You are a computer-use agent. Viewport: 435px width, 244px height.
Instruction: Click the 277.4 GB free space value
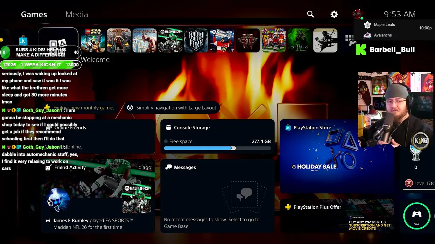(x=261, y=141)
